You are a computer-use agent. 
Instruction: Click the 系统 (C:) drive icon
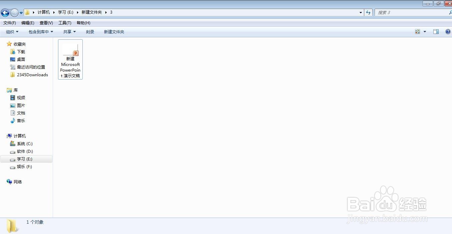coord(13,143)
